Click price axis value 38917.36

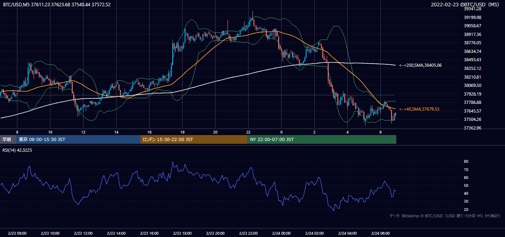click(x=472, y=34)
